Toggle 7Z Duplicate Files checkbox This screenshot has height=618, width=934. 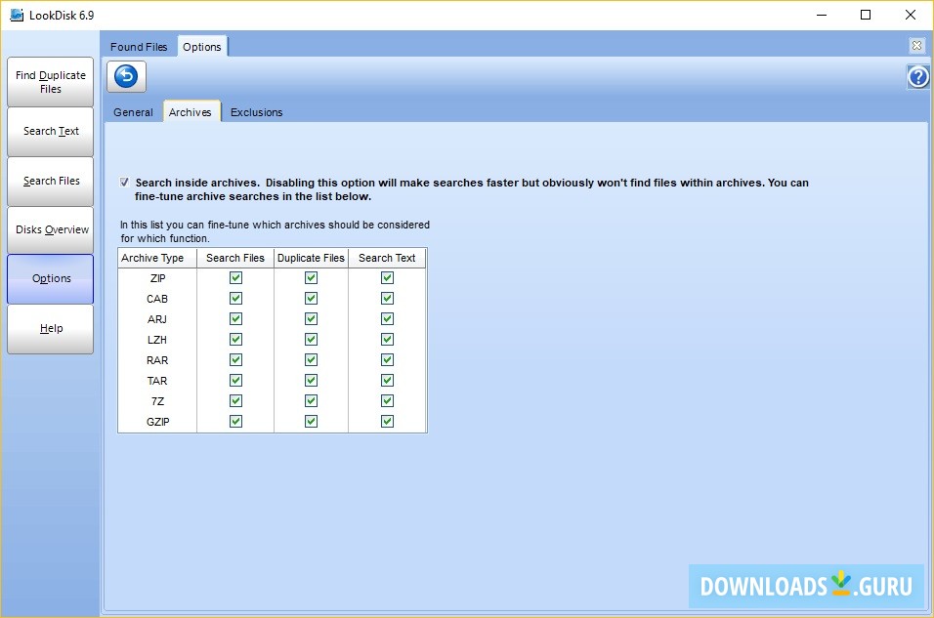point(311,401)
